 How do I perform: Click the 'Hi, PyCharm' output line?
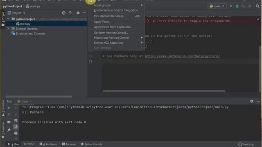tap(33, 112)
